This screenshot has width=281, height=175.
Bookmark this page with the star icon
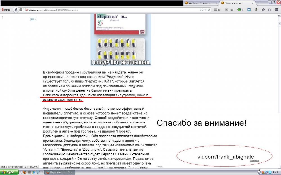click(263, 10)
